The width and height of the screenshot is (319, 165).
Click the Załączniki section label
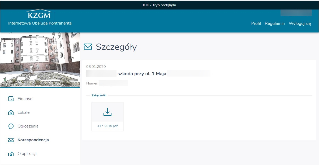click(99, 95)
